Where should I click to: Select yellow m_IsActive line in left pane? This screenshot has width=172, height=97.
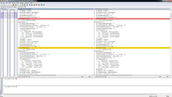tap(56, 48)
